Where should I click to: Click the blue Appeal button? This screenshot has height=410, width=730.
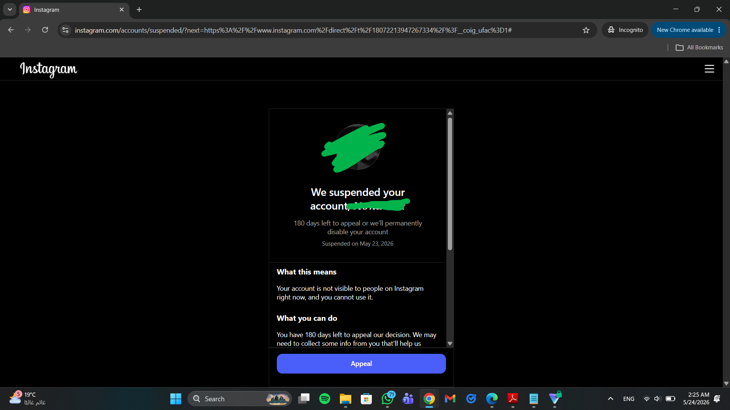pos(361,364)
